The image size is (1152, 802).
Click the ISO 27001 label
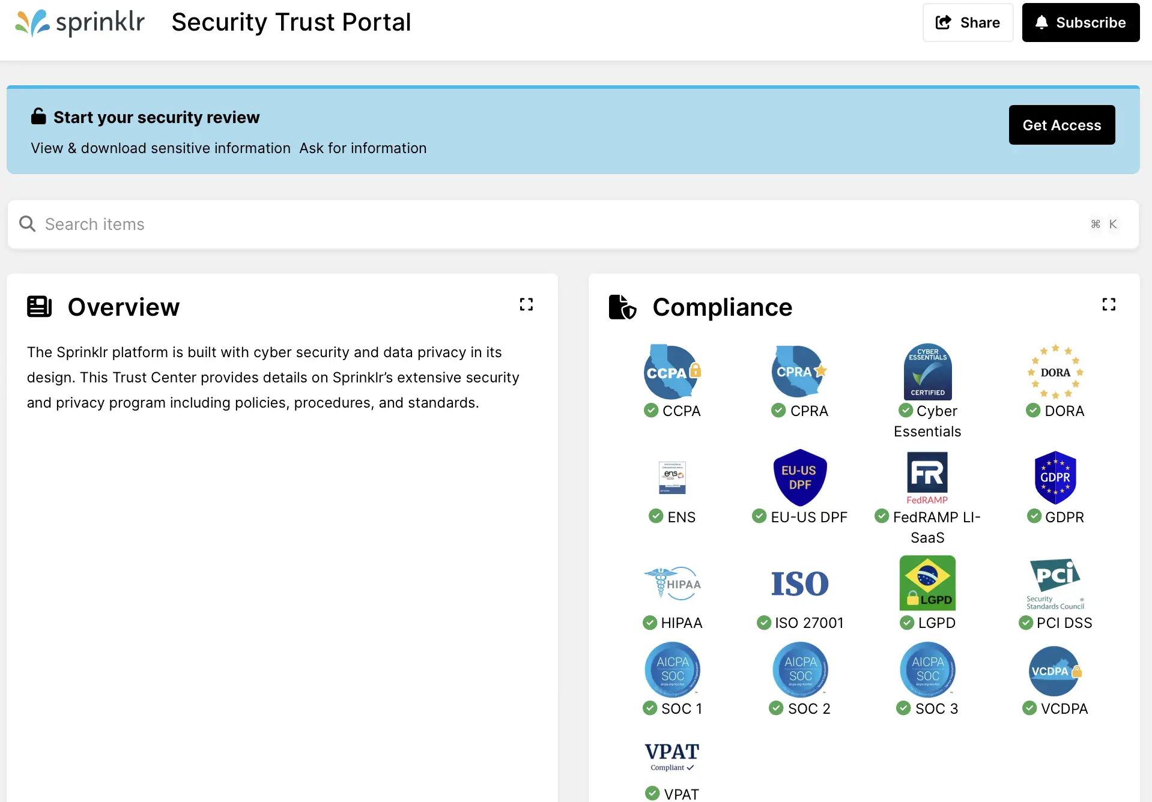click(x=809, y=623)
